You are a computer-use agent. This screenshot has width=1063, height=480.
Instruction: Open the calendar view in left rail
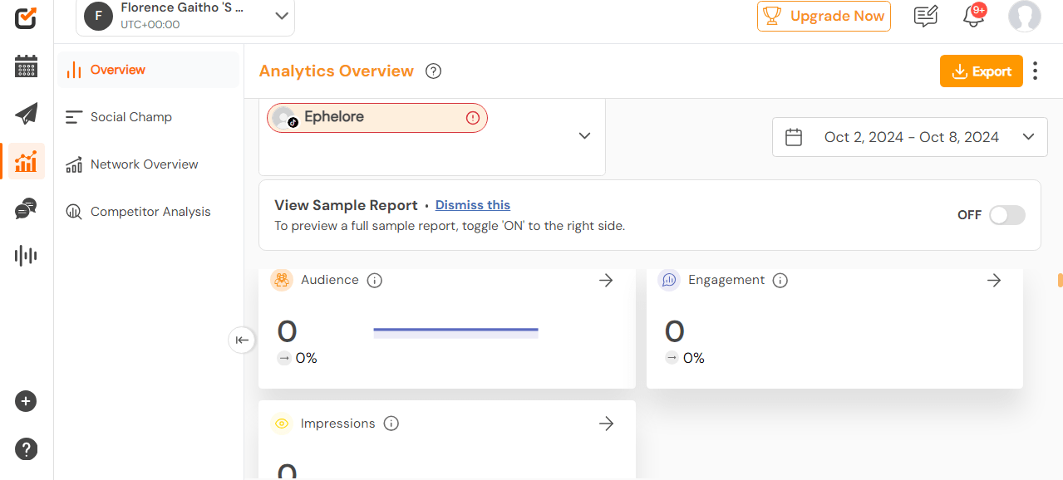(27, 66)
